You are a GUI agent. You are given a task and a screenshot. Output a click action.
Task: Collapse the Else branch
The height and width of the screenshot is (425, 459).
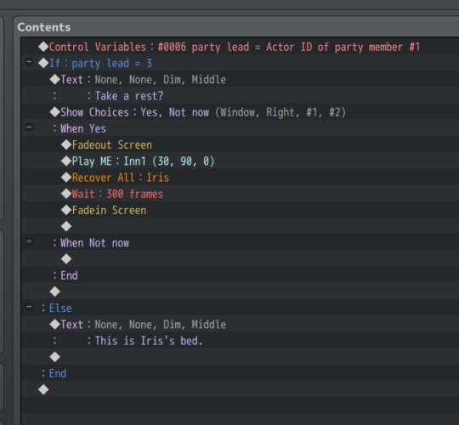pyautogui.click(x=29, y=307)
